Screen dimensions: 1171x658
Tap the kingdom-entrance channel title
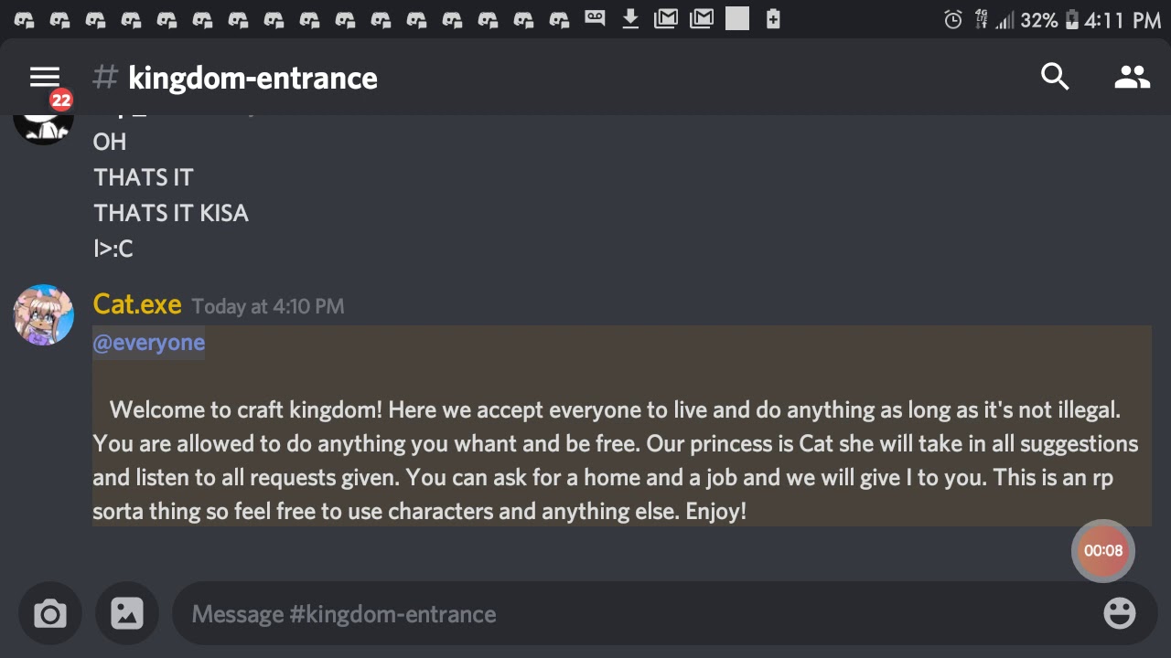click(252, 78)
